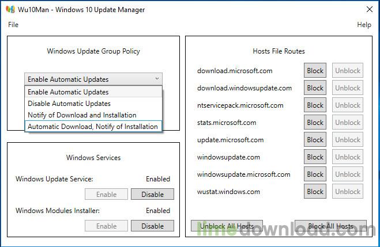Click the stats.microsoft.com host label
The image size is (380, 247).
227,123
